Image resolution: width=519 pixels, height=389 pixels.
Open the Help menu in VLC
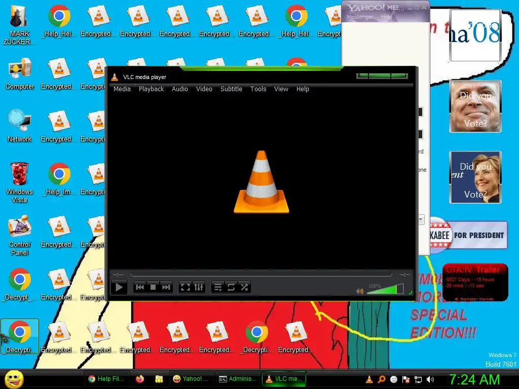pos(303,89)
